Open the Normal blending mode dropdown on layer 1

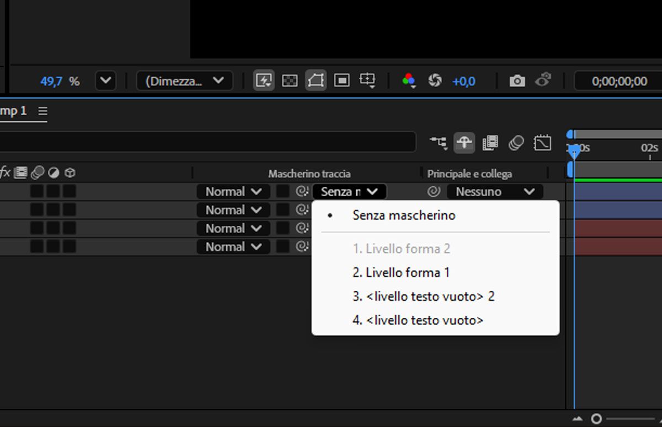[233, 192]
